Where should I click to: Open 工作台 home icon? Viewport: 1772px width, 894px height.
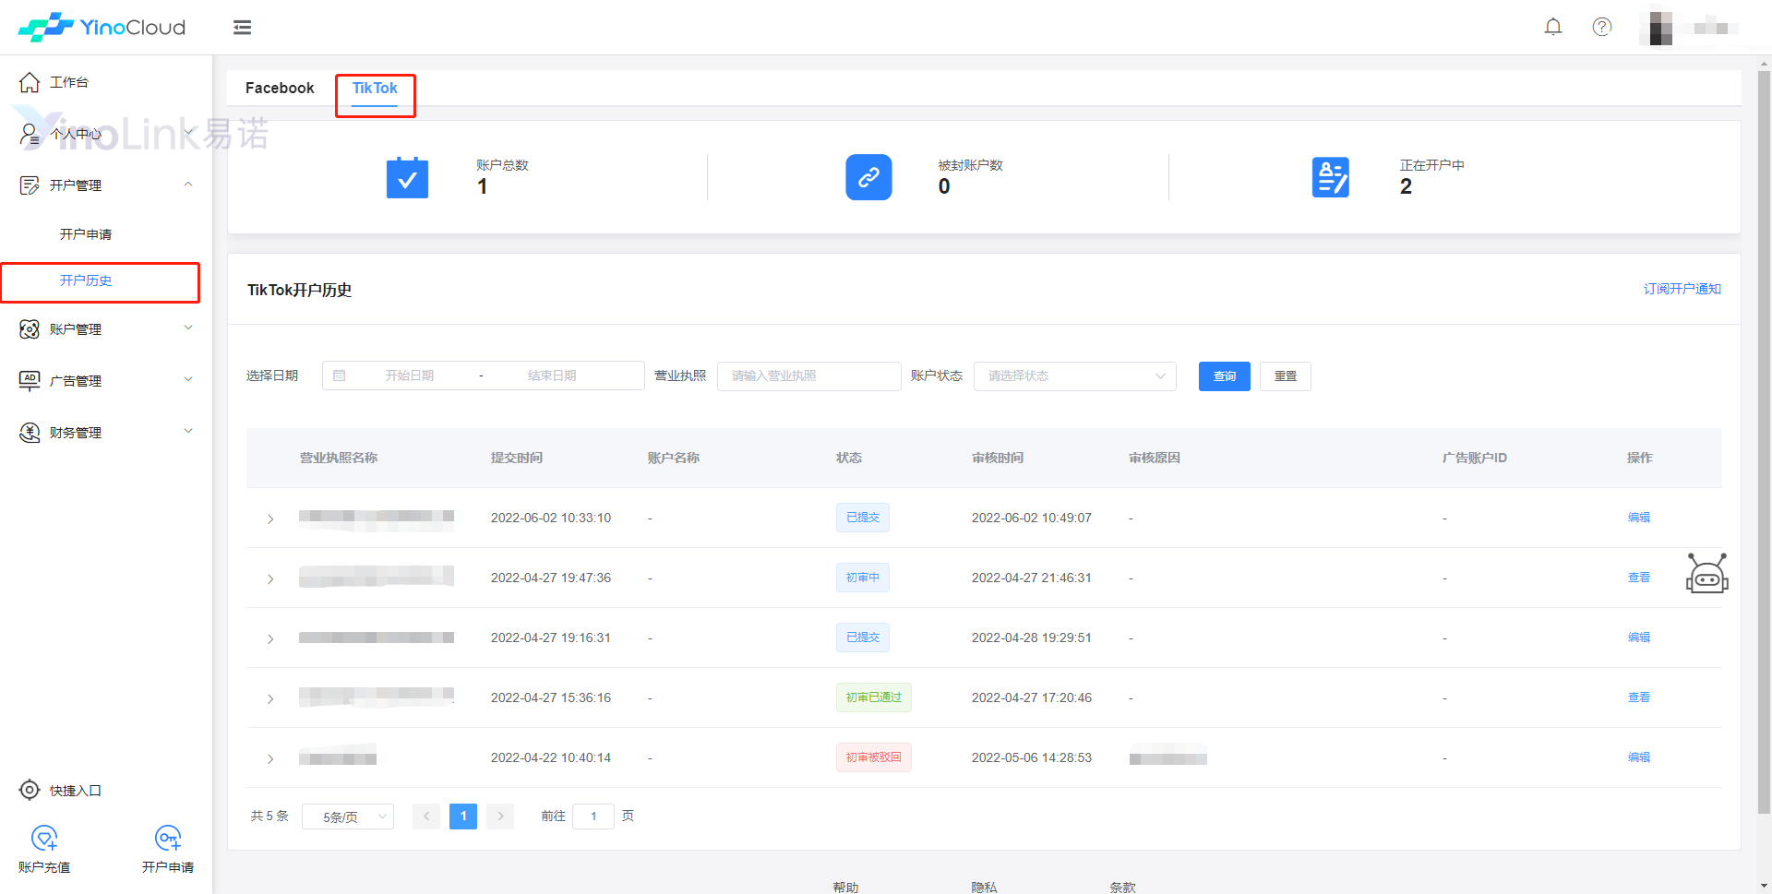pos(30,82)
